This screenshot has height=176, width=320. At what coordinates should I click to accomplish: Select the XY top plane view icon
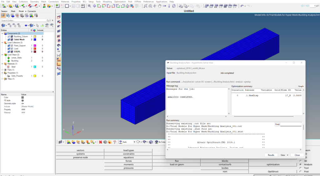tap(99, 6)
